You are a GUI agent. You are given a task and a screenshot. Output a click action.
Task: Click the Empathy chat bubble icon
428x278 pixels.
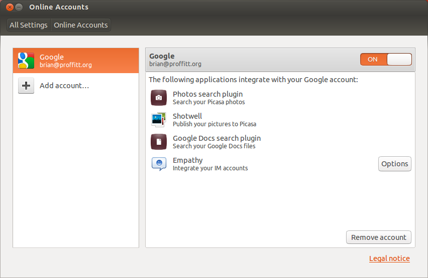click(159, 164)
